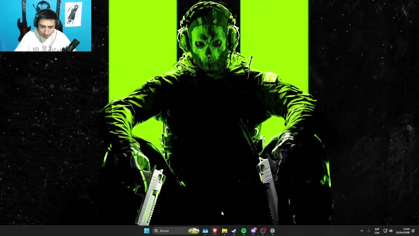
Task: Open the Settings gear app
Action: pos(272,231)
